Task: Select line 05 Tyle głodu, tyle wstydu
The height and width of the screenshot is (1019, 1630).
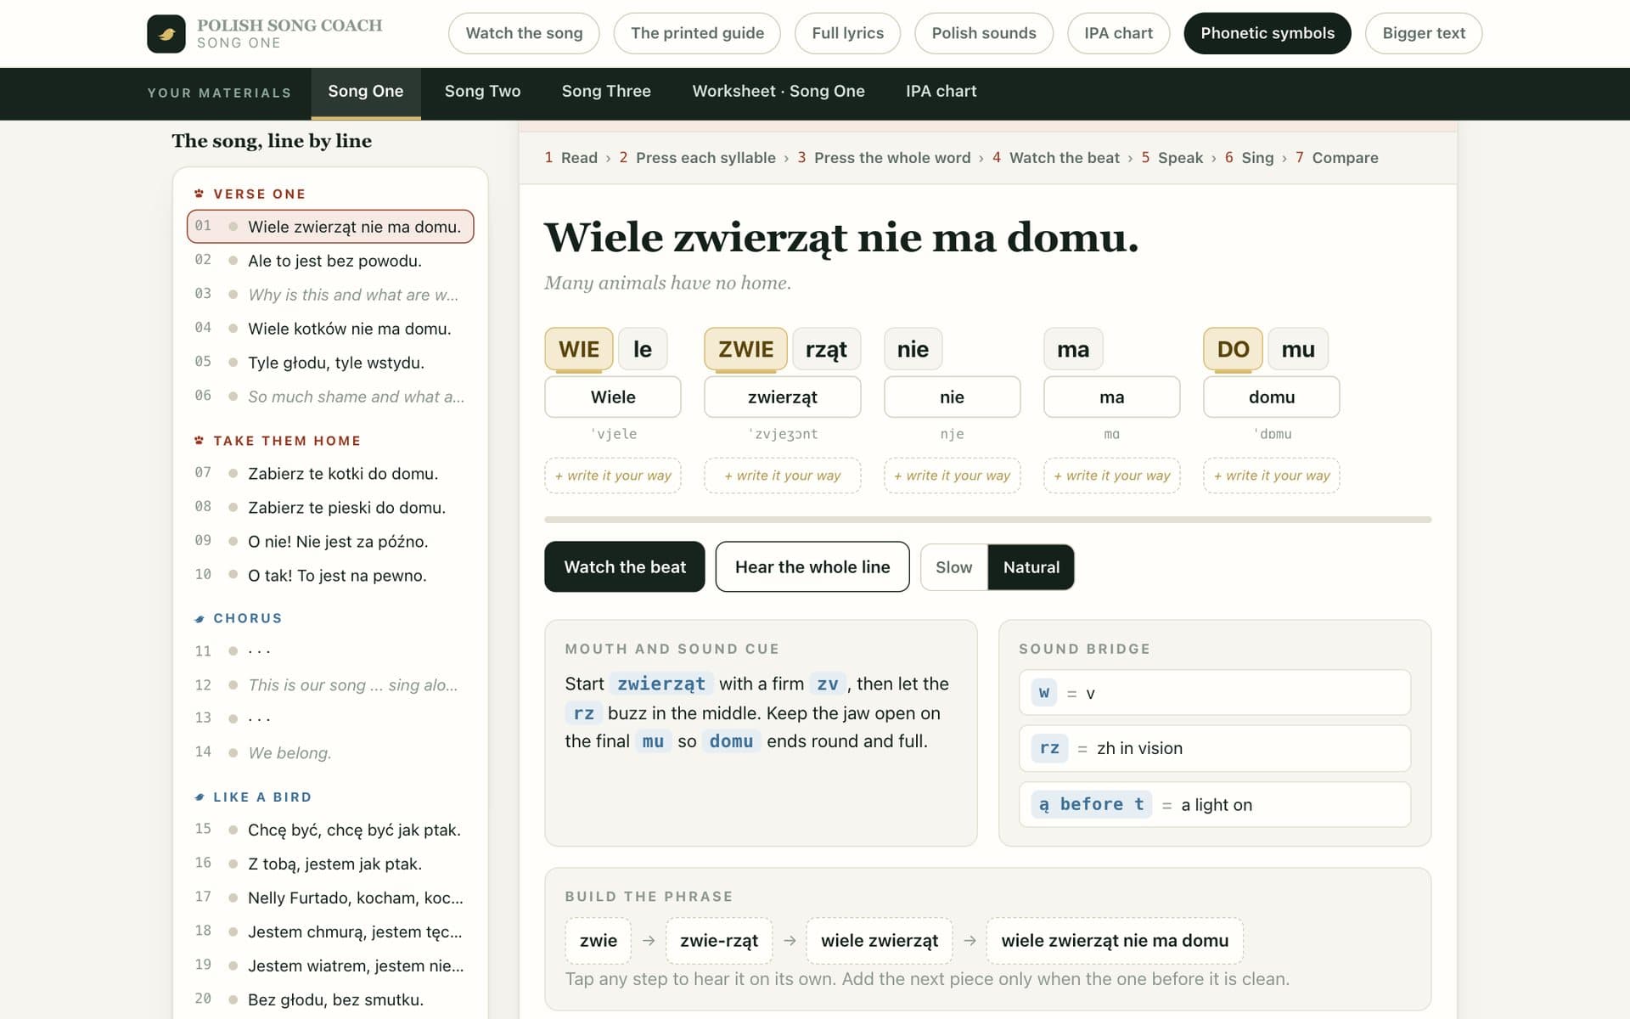Action: pos(330,363)
